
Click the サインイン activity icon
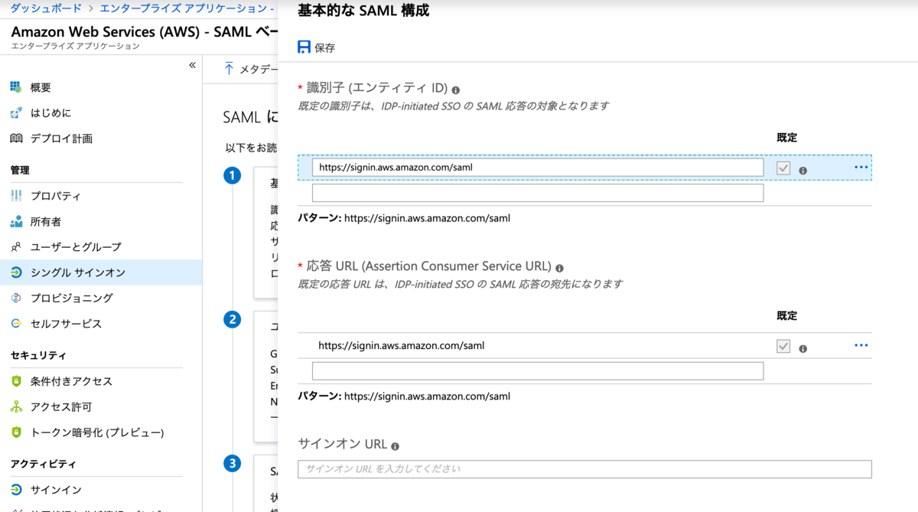point(16,490)
